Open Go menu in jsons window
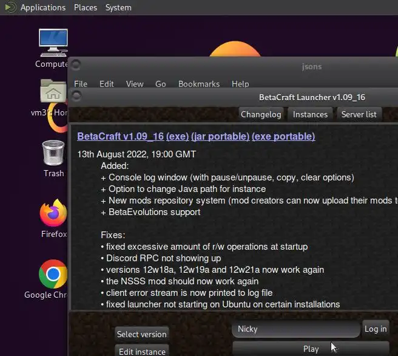398x356 pixels. [161, 84]
